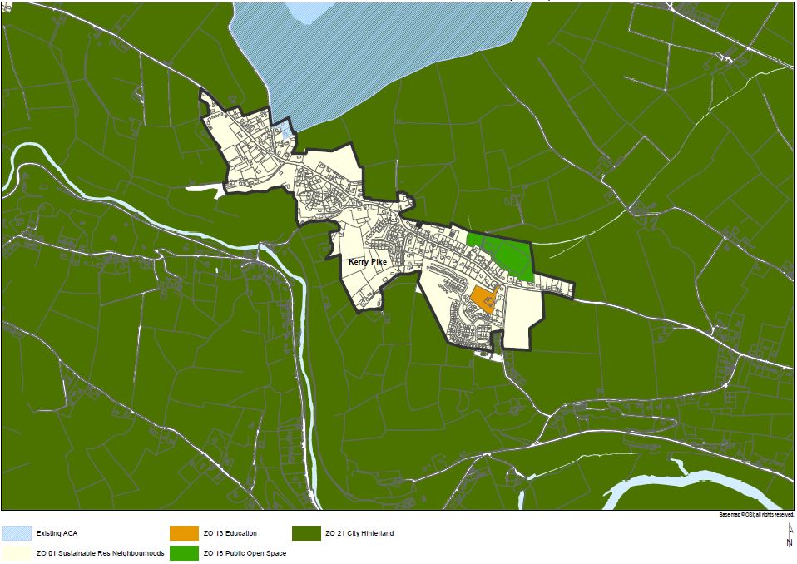
Task: Click the "Existing ACA" legend label
Action: pyautogui.click(x=57, y=533)
